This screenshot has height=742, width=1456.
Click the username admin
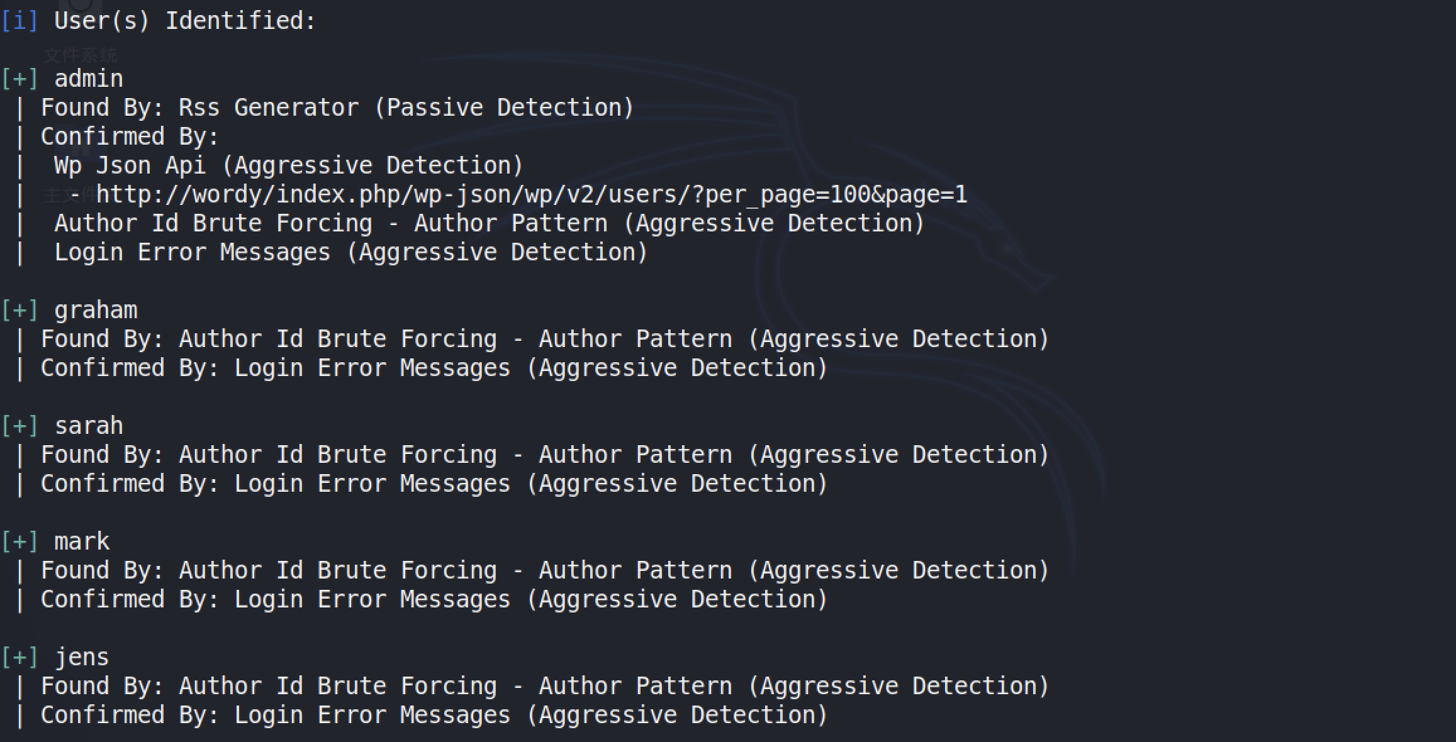89,79
